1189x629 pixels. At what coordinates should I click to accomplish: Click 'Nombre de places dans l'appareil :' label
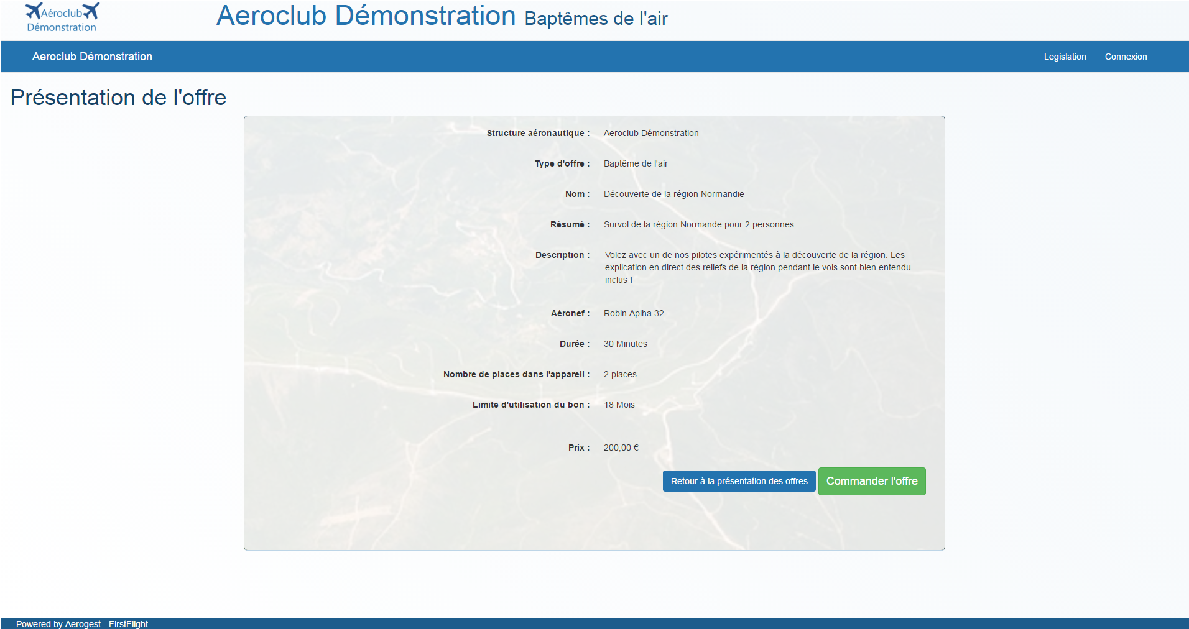click(x=516, y=374)
